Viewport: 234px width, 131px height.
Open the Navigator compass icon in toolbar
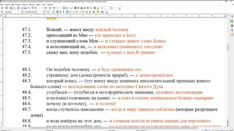coord(79,8)
